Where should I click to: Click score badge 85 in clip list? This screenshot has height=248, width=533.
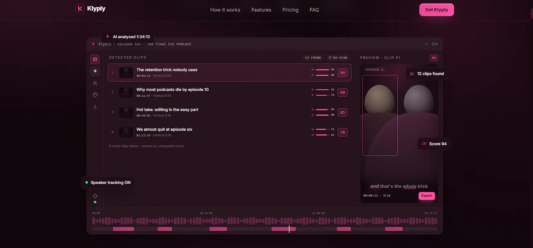click(342, 112)
